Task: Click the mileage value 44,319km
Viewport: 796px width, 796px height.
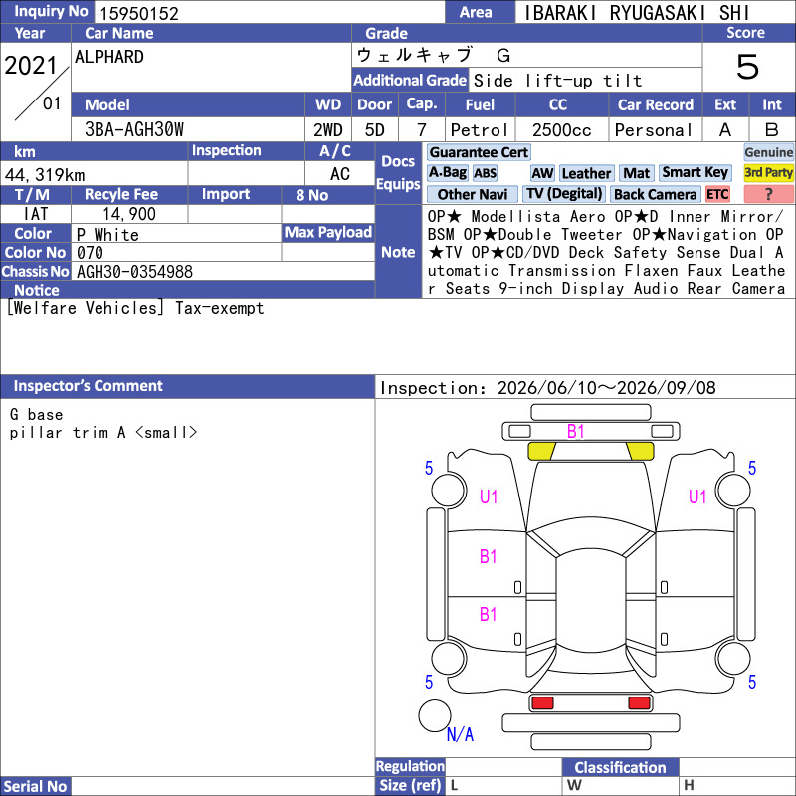Action: (x=45, y=175)
